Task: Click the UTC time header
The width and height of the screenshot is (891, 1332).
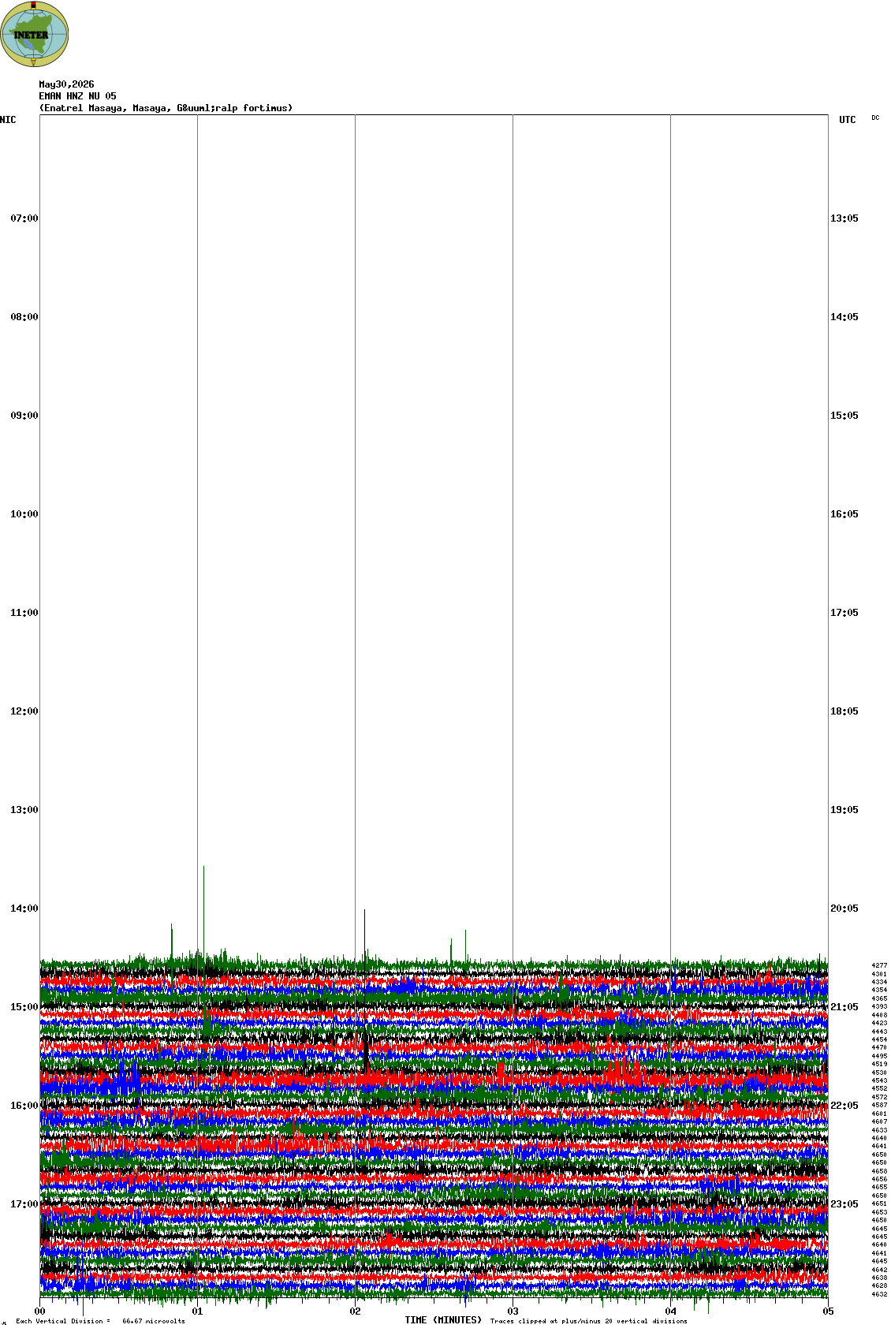Action: pyautogui.click(x=847, y=120)
